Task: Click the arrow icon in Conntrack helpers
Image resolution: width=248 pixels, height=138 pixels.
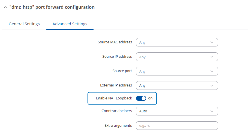Action: tap(212, 111)
